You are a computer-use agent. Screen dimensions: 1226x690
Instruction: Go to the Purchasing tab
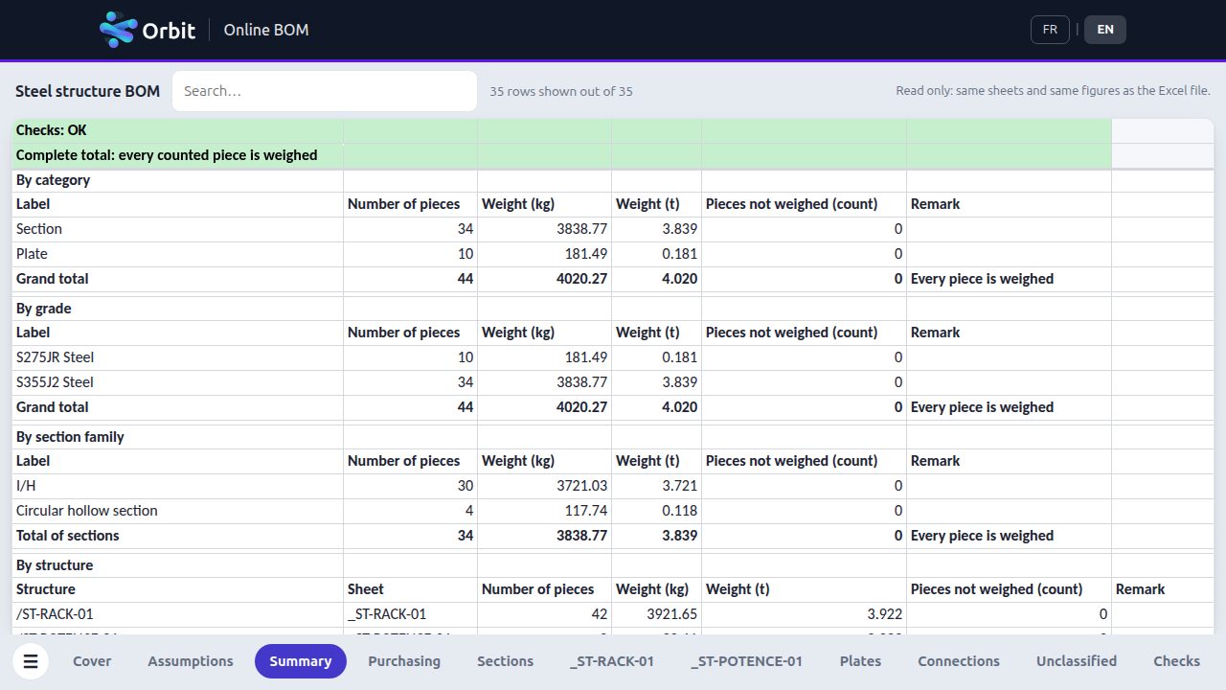point(404,661)
